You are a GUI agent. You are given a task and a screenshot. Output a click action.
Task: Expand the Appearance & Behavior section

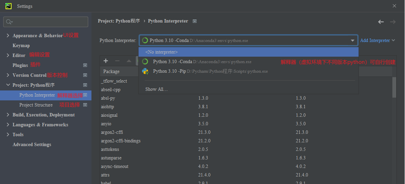(x=8, y=36)
